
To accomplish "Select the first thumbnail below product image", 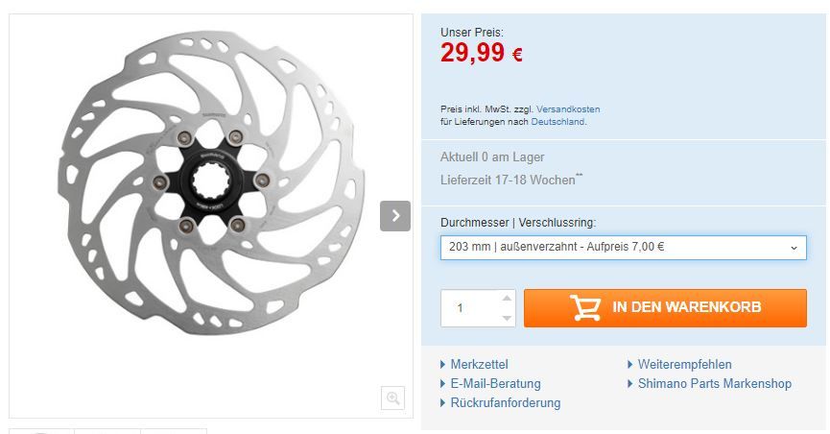I will pos(42,431).
